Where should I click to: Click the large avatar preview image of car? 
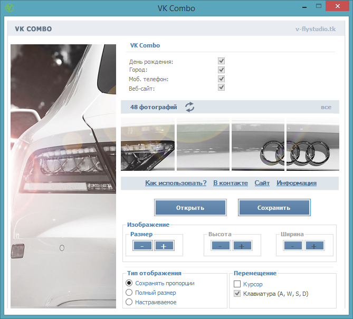[63, 176]
